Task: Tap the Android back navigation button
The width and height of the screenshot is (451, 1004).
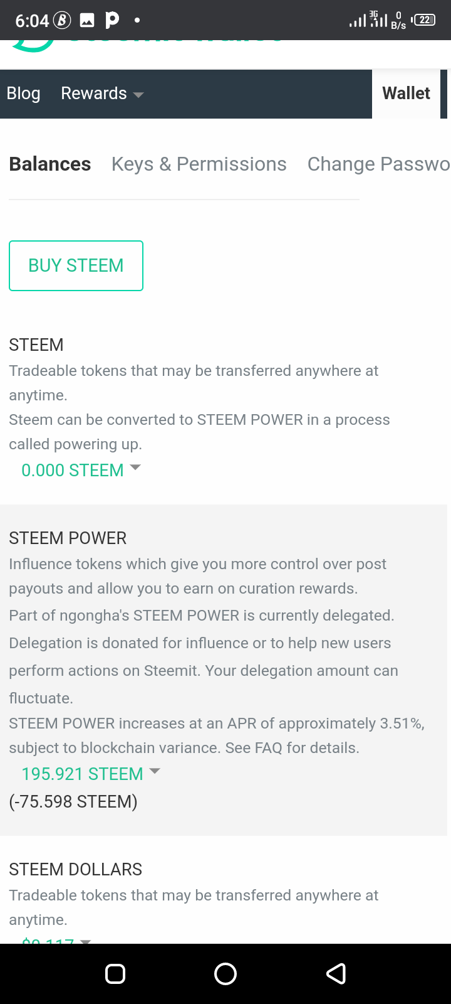Action: [336, 974]
